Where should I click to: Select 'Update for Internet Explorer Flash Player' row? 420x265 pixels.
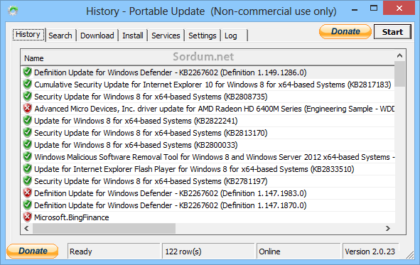pyautogui.click(x=208, y=169)
